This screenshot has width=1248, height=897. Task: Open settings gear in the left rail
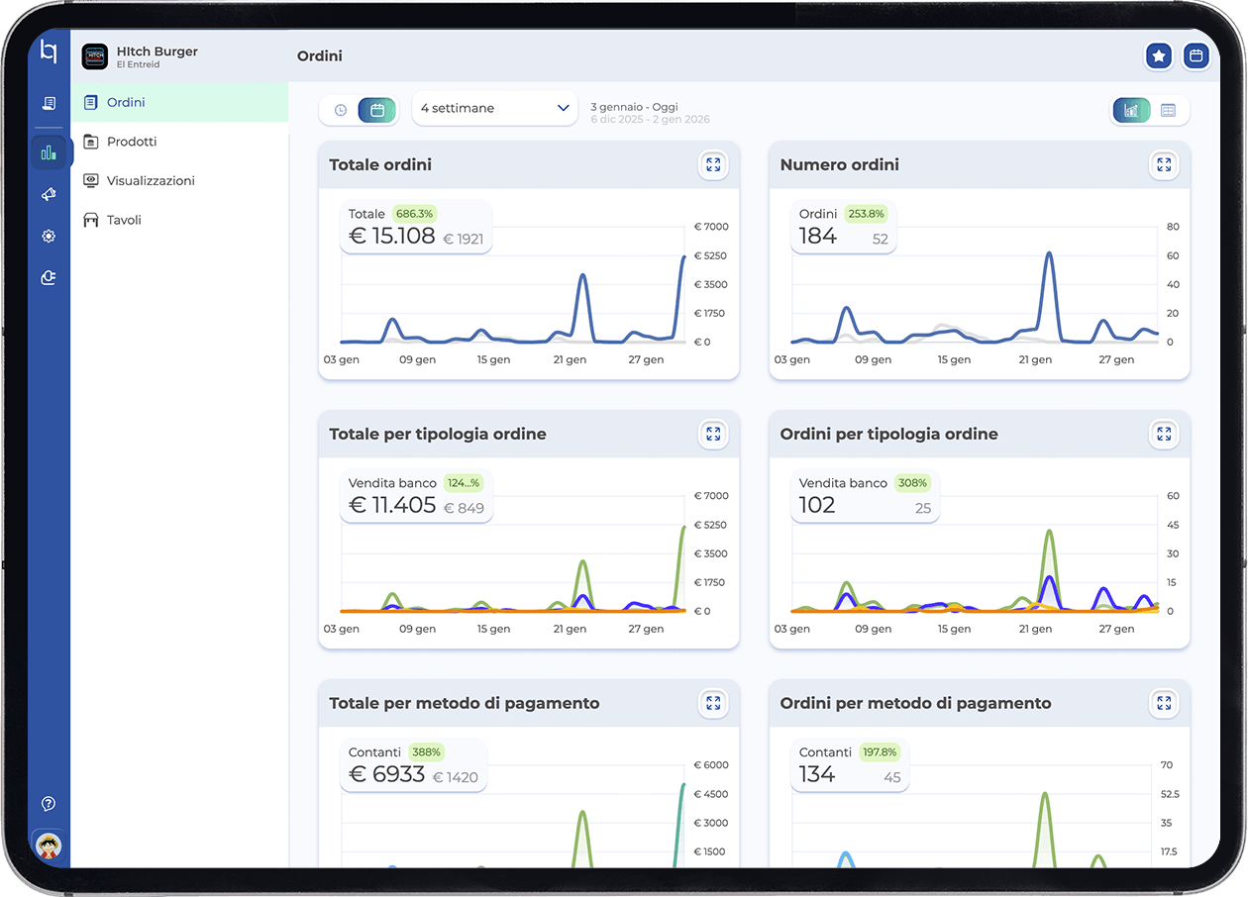[x=49, y=237]
